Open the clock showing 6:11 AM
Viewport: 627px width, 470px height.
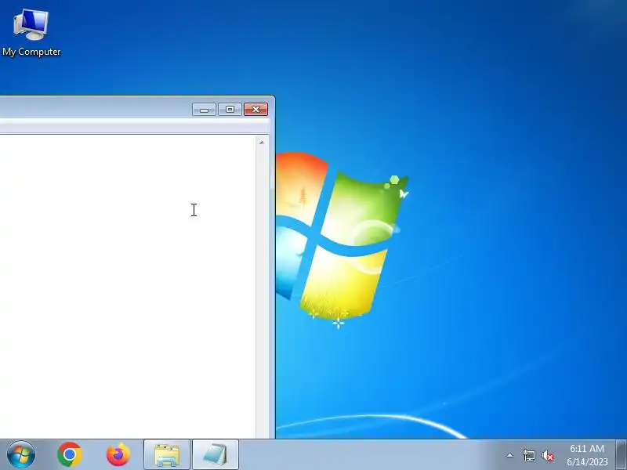tap(587, 455)
